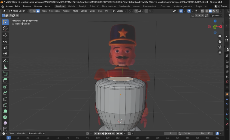The image size is (230, 140).
Task: Click the zoom magnifier viewport icon
Action: coord(220,37)
